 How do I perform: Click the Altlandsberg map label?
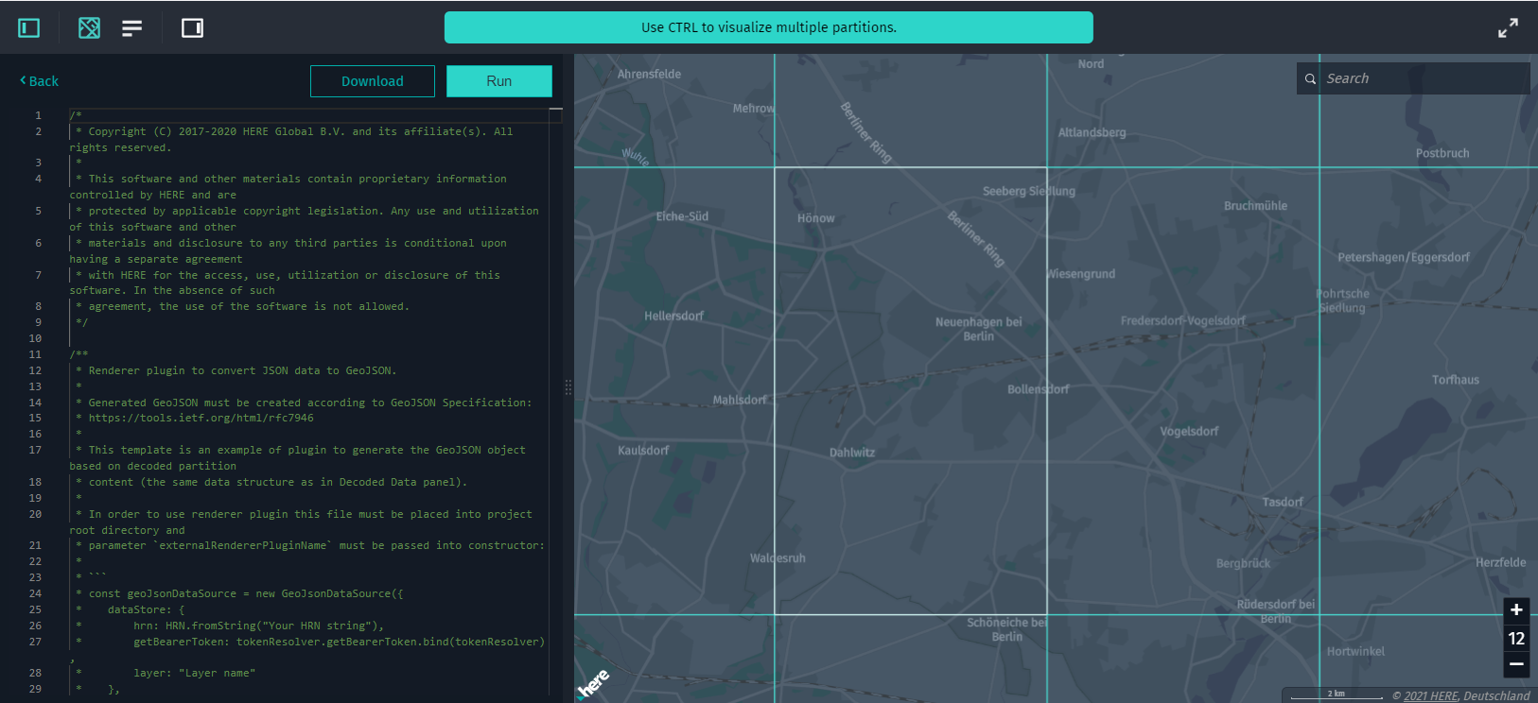pos(1092,132)
